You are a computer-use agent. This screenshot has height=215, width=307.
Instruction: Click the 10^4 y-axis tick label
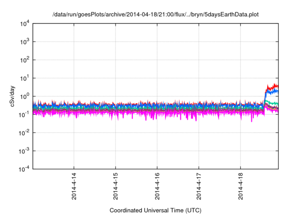25,24
